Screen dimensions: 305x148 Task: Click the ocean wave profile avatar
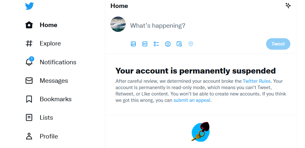(x=118, y=24)
